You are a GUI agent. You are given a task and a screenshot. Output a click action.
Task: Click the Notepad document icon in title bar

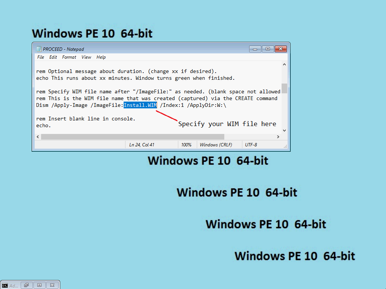(38, 49)
